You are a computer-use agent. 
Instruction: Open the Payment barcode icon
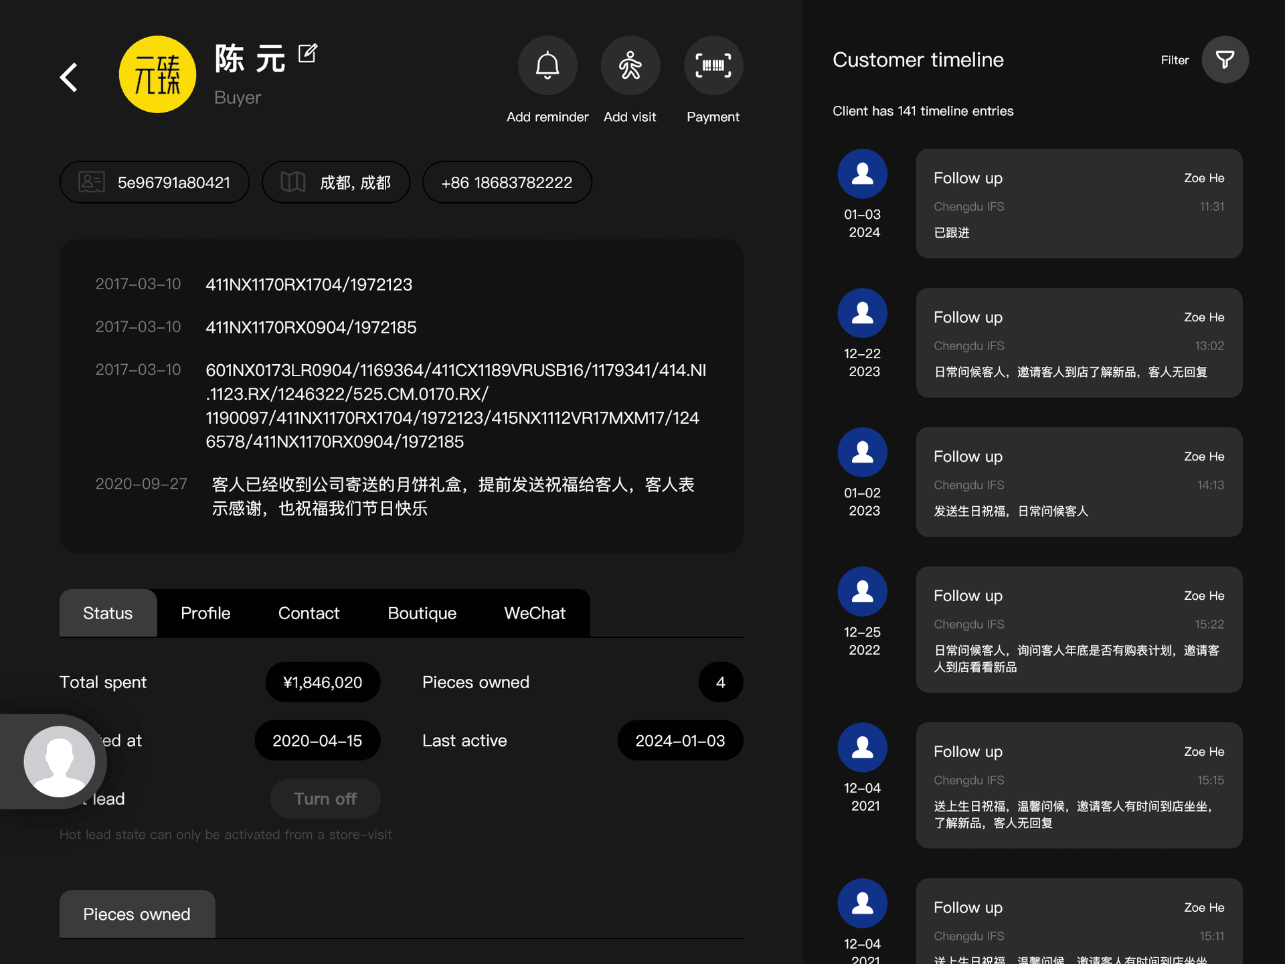tap(713, 66)
